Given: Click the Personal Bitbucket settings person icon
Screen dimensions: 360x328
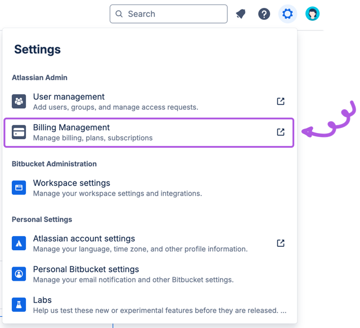Looking at the screenshot, I should (x=19, y=274).
